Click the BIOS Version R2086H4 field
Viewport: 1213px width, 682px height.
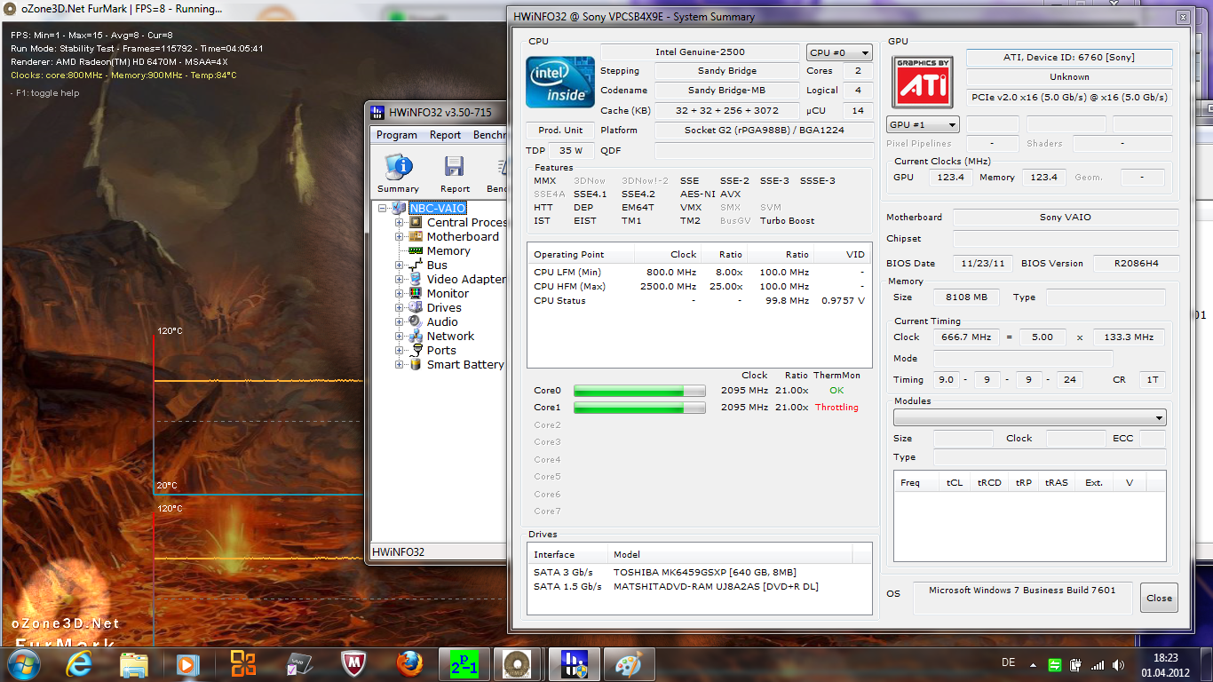click(x=1136, y=263)
